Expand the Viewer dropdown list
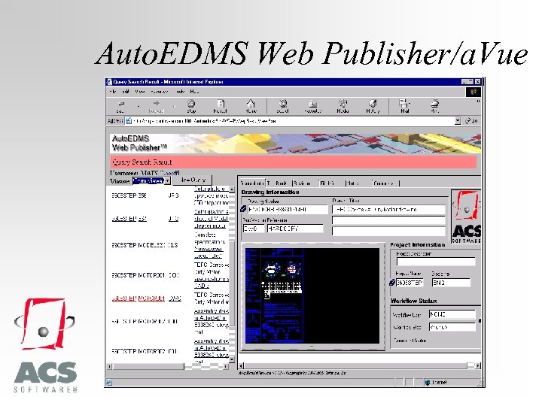Viewport: 542px width, 406px height. 167,181
